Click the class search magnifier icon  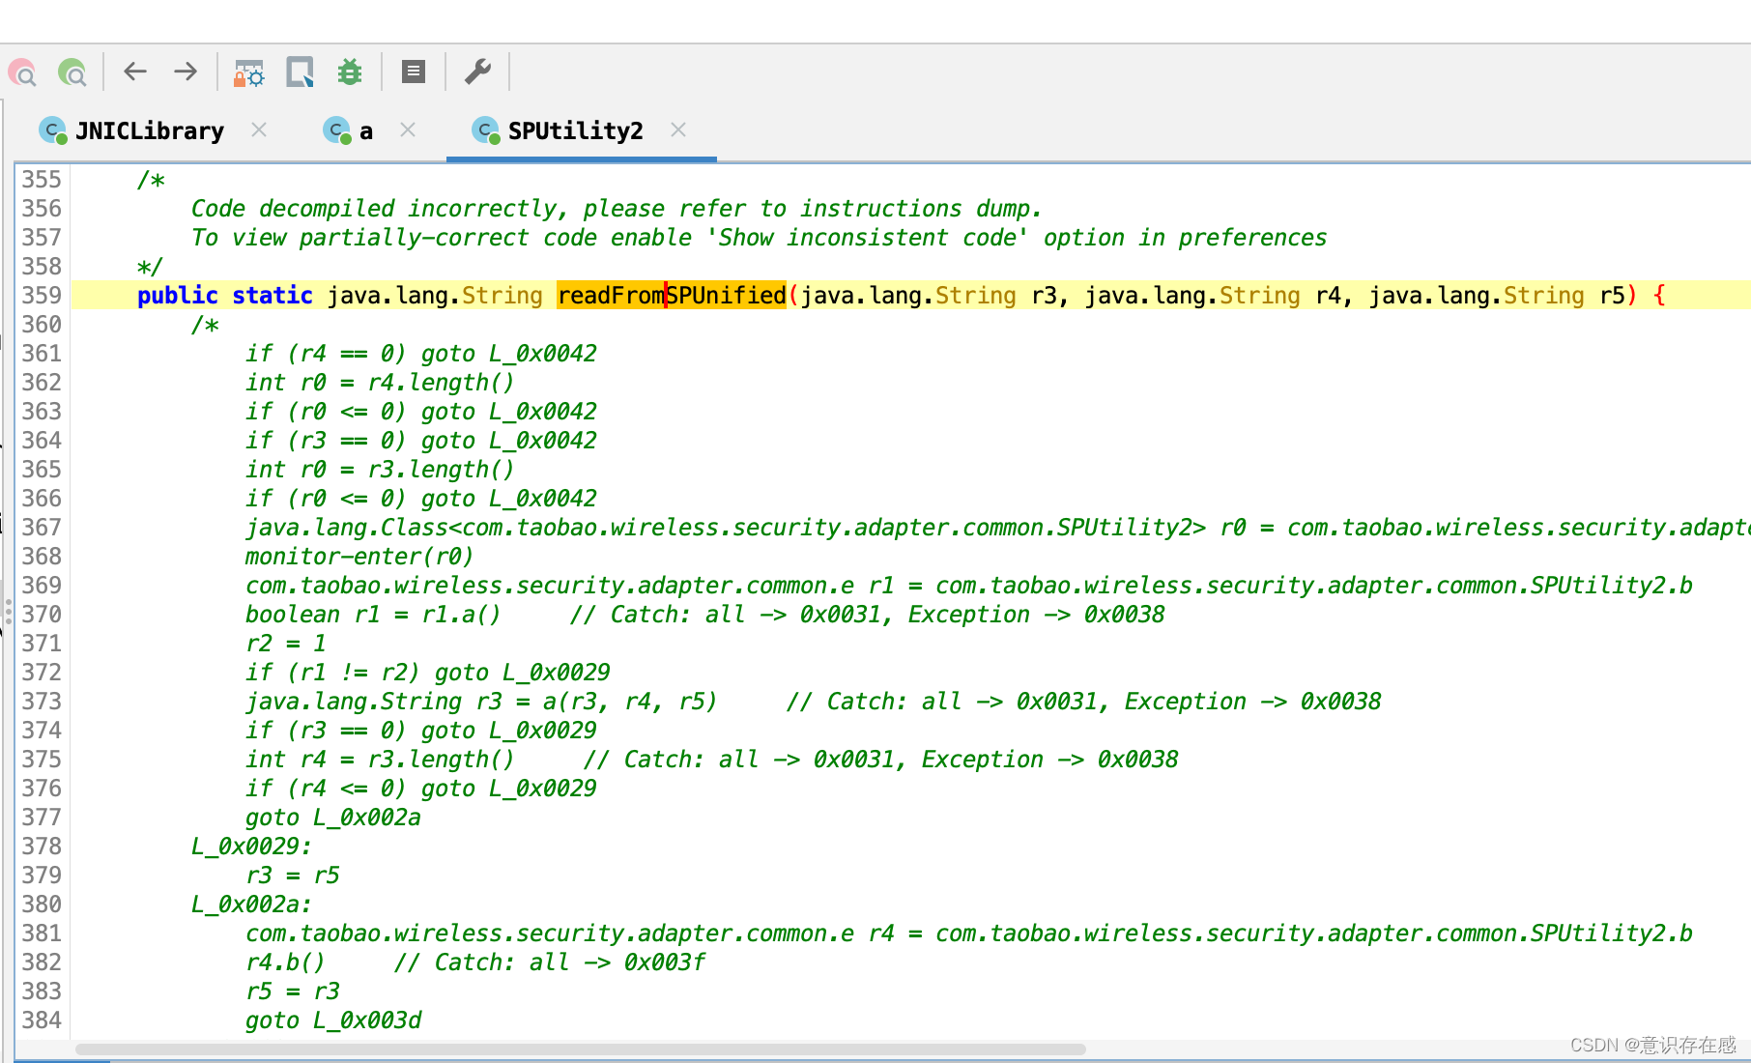pos(72,72)
